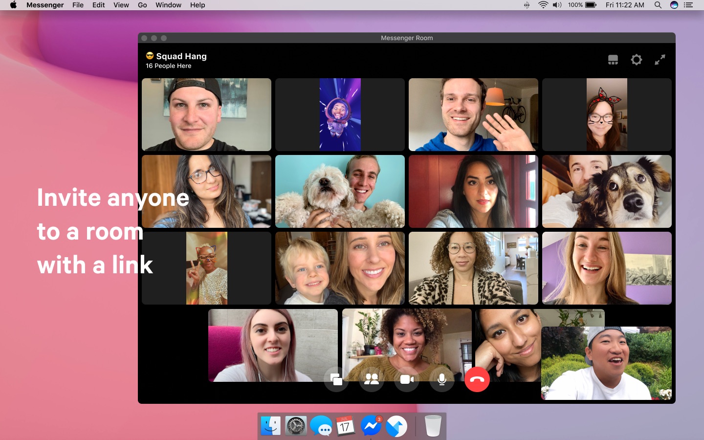Screen dimensions: 704x440
Task: Click the volume icon in menu bar
Action: (557, 5)
